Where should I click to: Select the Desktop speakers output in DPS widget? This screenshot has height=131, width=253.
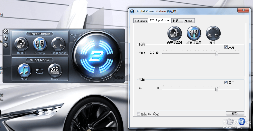click(x=40, y=44)
